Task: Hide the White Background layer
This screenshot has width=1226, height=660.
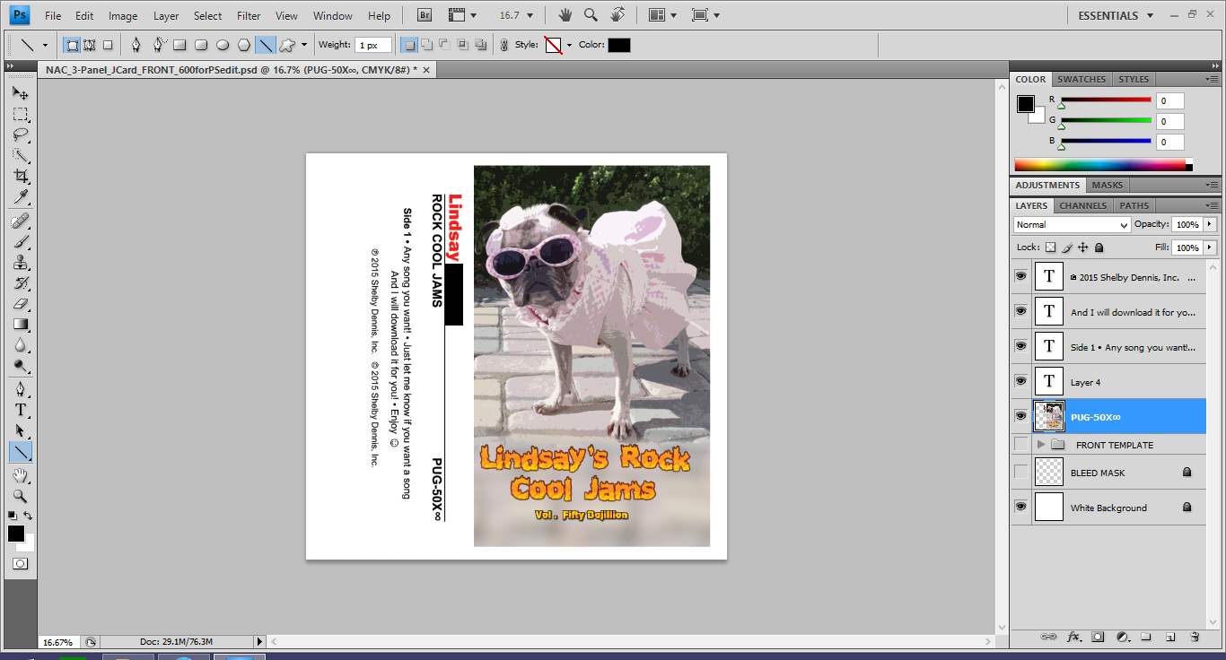Action: tap(1020, 507)
